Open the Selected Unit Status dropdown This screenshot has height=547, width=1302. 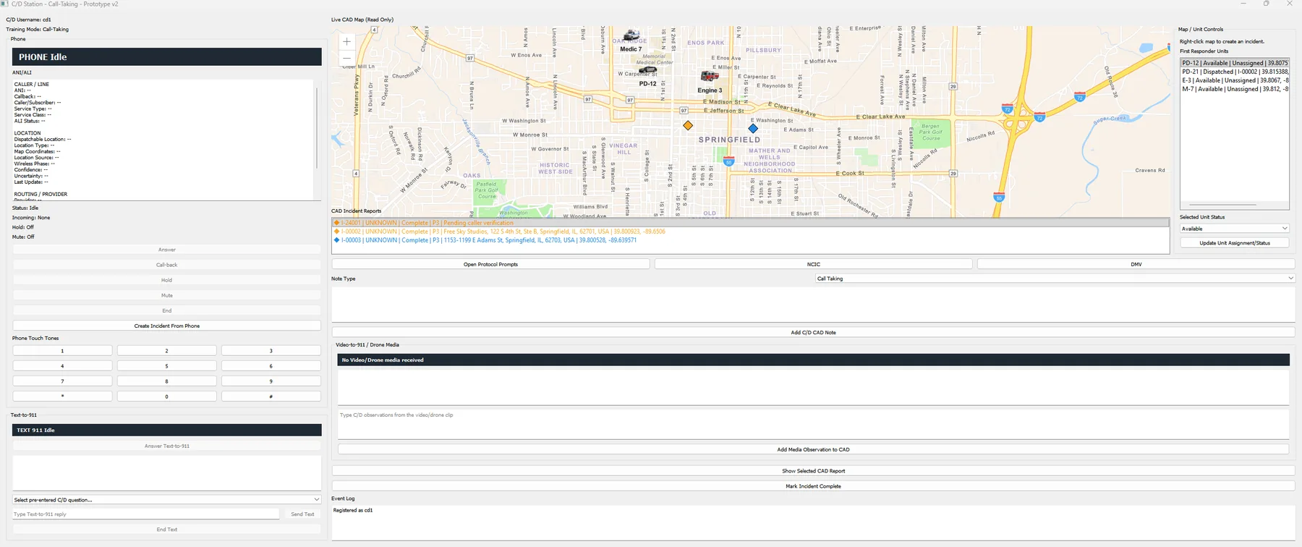click(x=1235, y=229)
